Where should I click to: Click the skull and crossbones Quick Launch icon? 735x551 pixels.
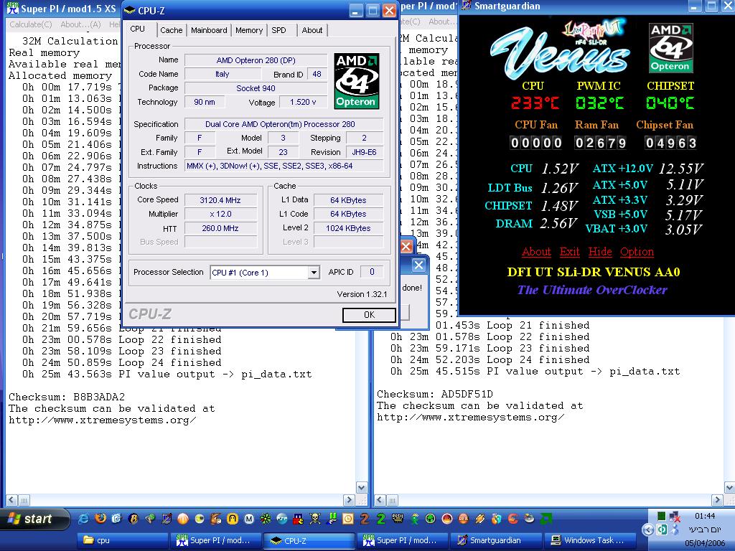314,519
